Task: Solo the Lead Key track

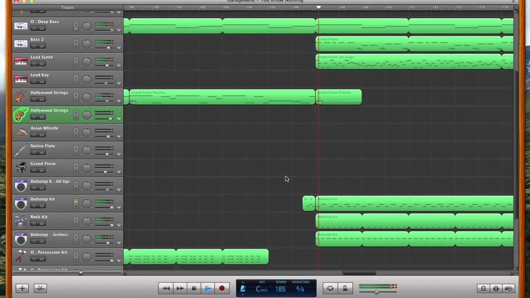Action: [41, 82]
